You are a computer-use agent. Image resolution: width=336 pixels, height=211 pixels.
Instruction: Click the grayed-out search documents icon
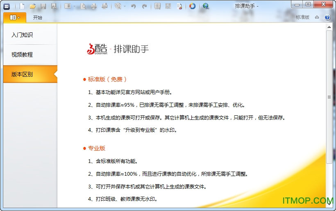(x=118, y=6)
